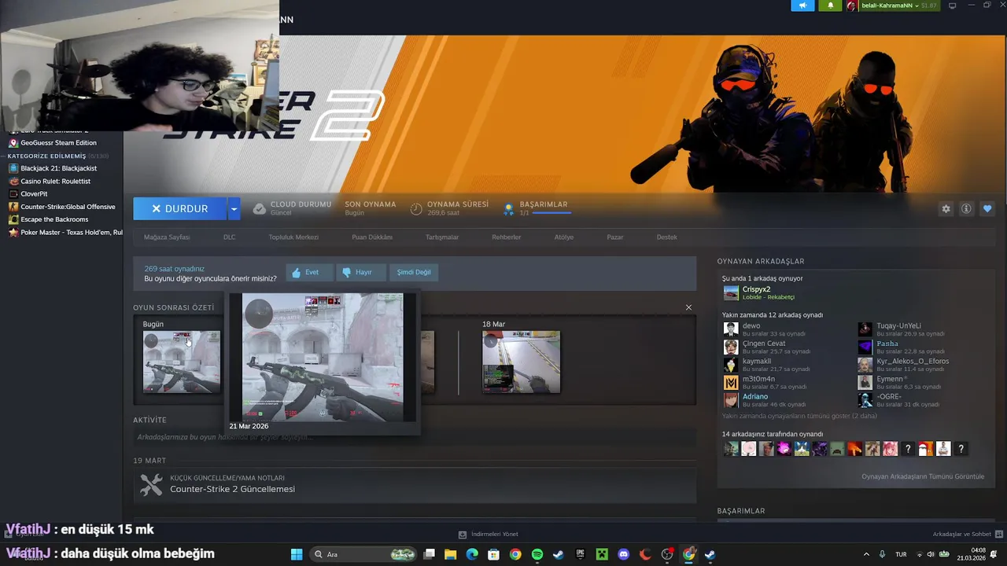Show game info circle icon

pyautogui.click(x=966, y=208)
